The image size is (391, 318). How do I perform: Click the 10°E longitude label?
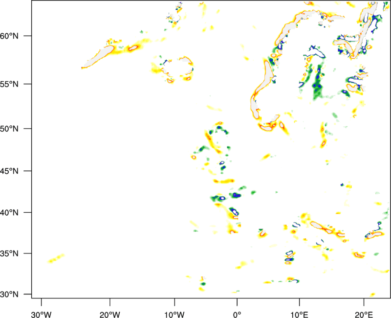299,315
